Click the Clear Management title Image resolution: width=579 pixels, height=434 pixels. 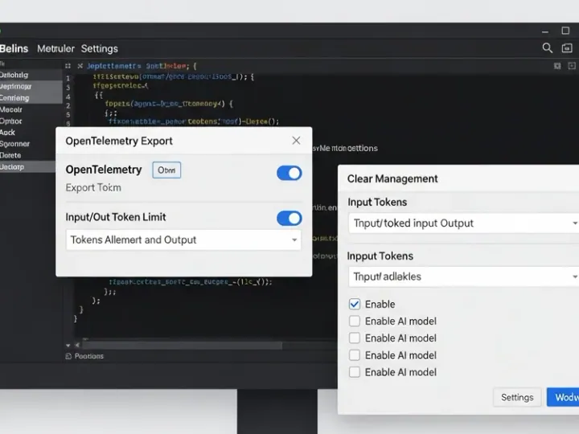pos(392,179)
